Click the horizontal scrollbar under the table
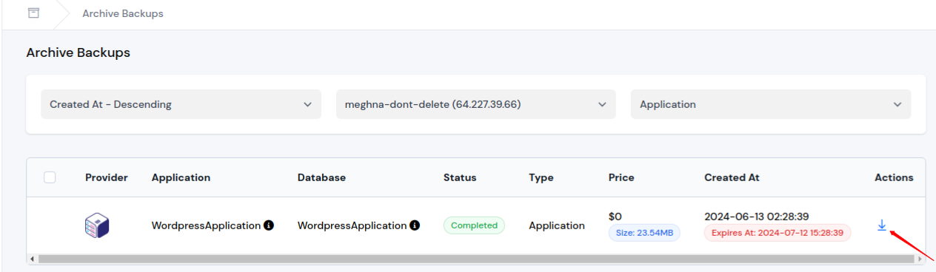Screen dimensions: 936x272 pos(476,259)
